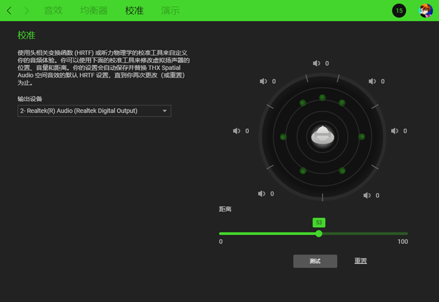
Task: Click the front center green speaker dot
Action: point(323,98)
